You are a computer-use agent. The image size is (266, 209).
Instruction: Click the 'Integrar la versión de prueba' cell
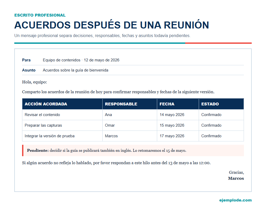pos(62,136)
